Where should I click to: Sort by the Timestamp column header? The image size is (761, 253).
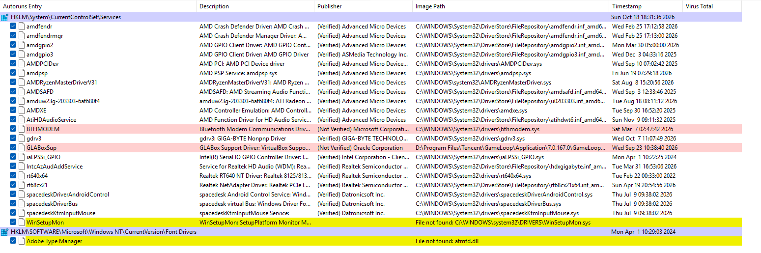tap(646, 6)
